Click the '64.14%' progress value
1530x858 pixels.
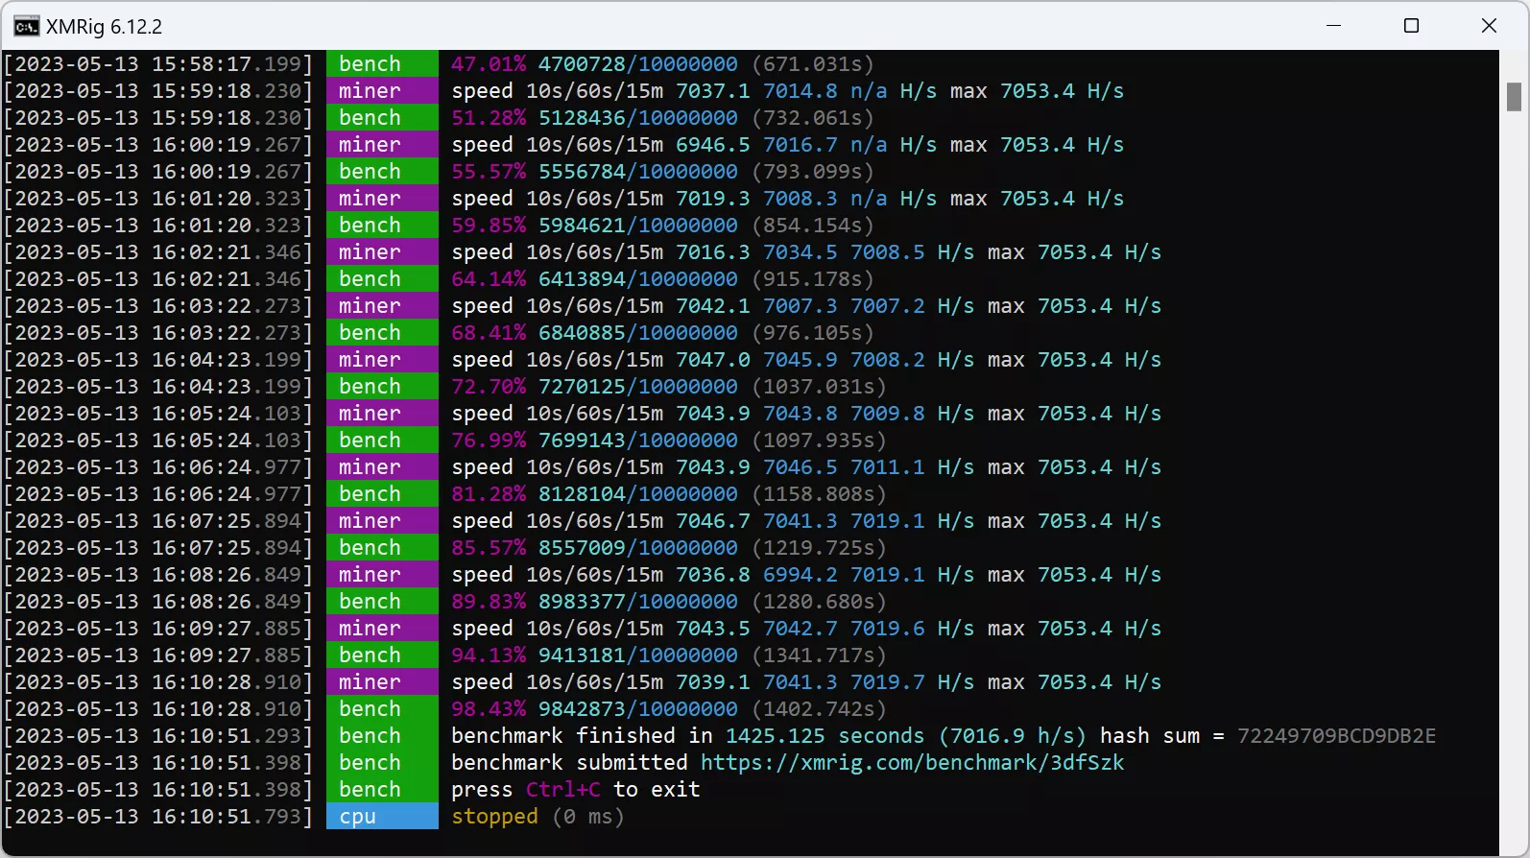(x=489, y=279)
